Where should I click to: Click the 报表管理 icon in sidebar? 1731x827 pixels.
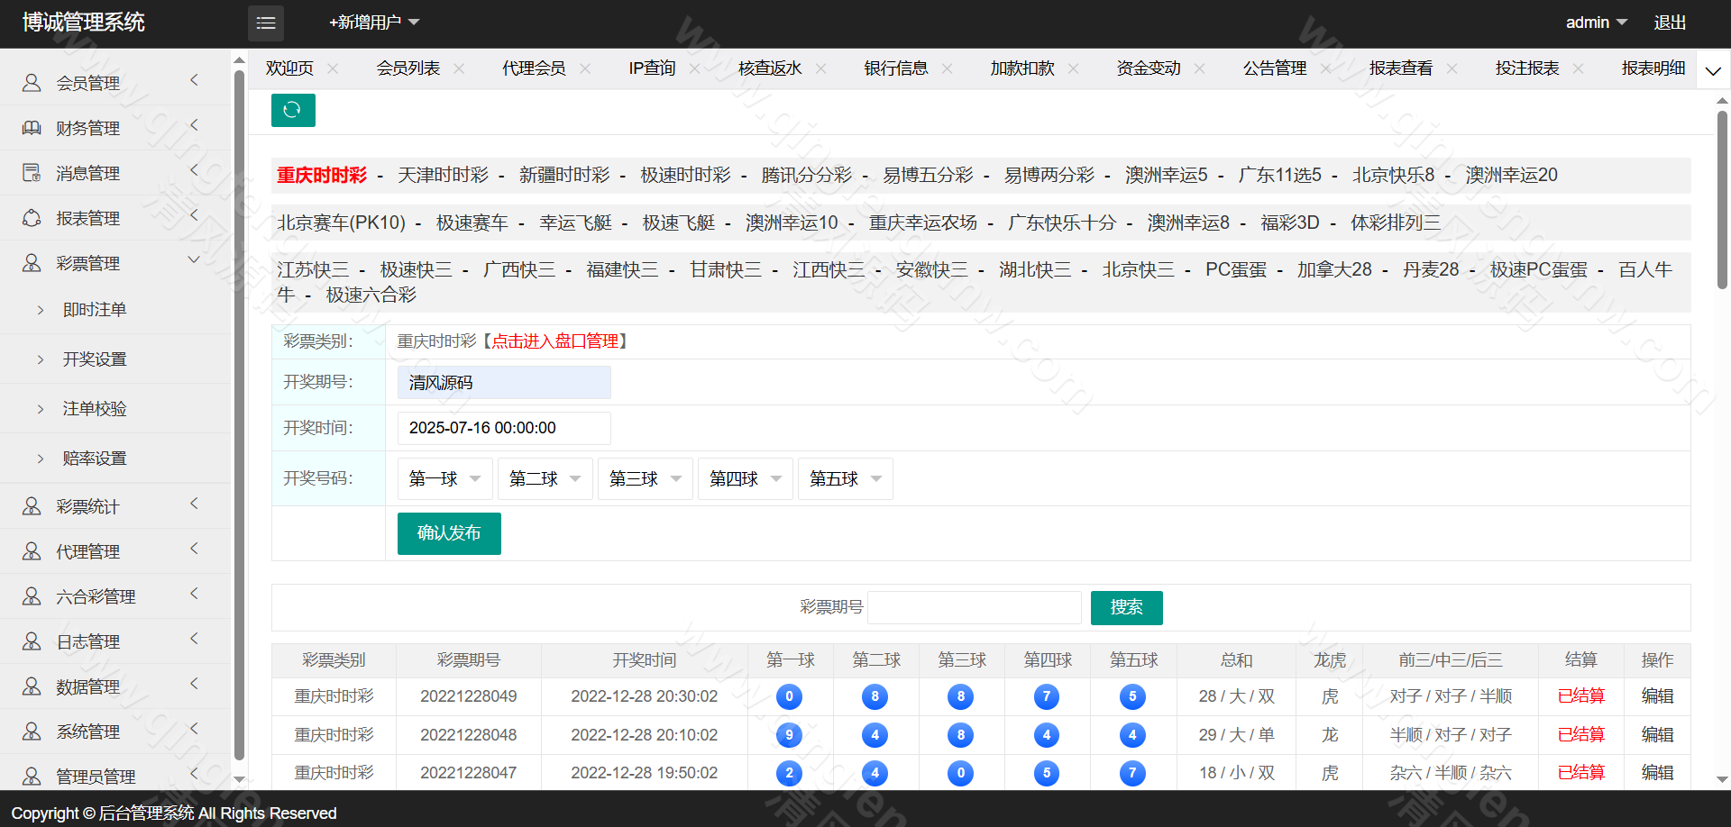[x=32, y=218]
